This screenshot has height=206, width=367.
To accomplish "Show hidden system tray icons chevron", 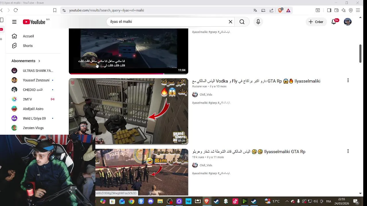I will (287, 201).
